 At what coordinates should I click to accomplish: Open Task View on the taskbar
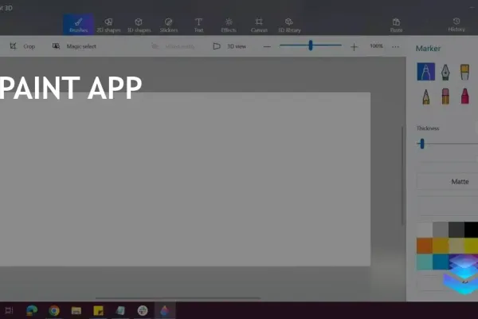click(x=9, y=310)
